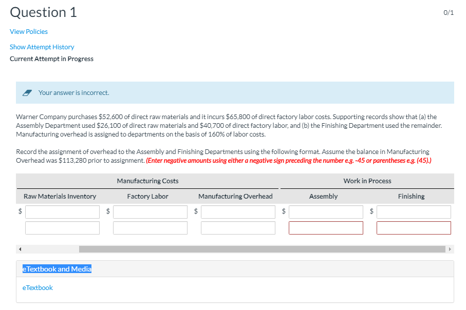Viewport: 466px width, 310px height.
Task: Click the horizontal scrollbar left arrow
Action: pyautogui.click(x=20, y=249)
